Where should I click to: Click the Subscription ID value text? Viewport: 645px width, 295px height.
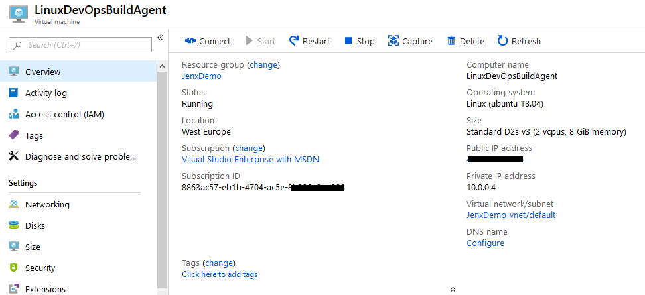click(263, 188)
